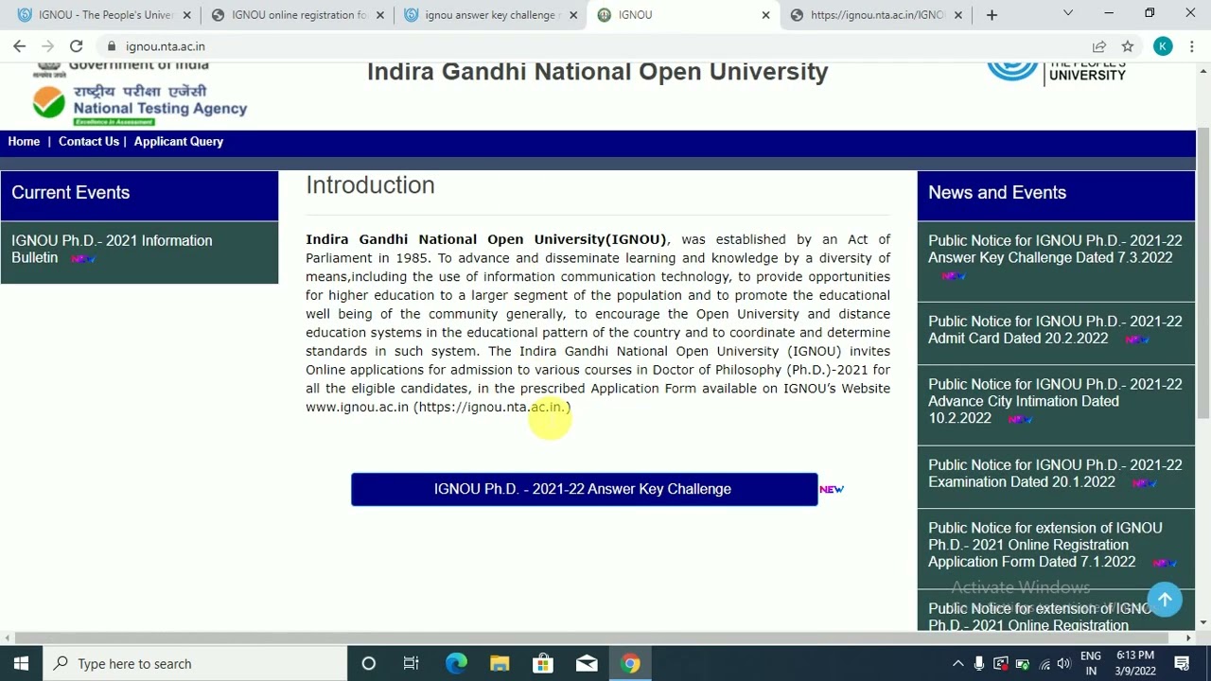1211x681 pixels.
Task: Click the microphone tray icon
Action: coord(979,664)
